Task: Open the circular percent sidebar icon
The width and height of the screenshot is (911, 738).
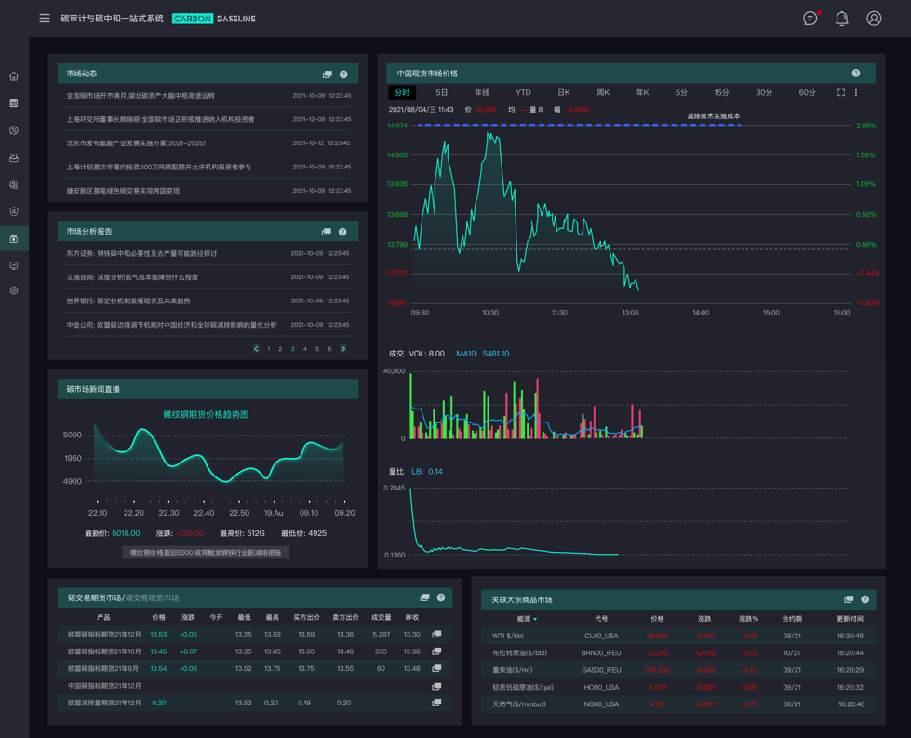Action: point(14,130)
